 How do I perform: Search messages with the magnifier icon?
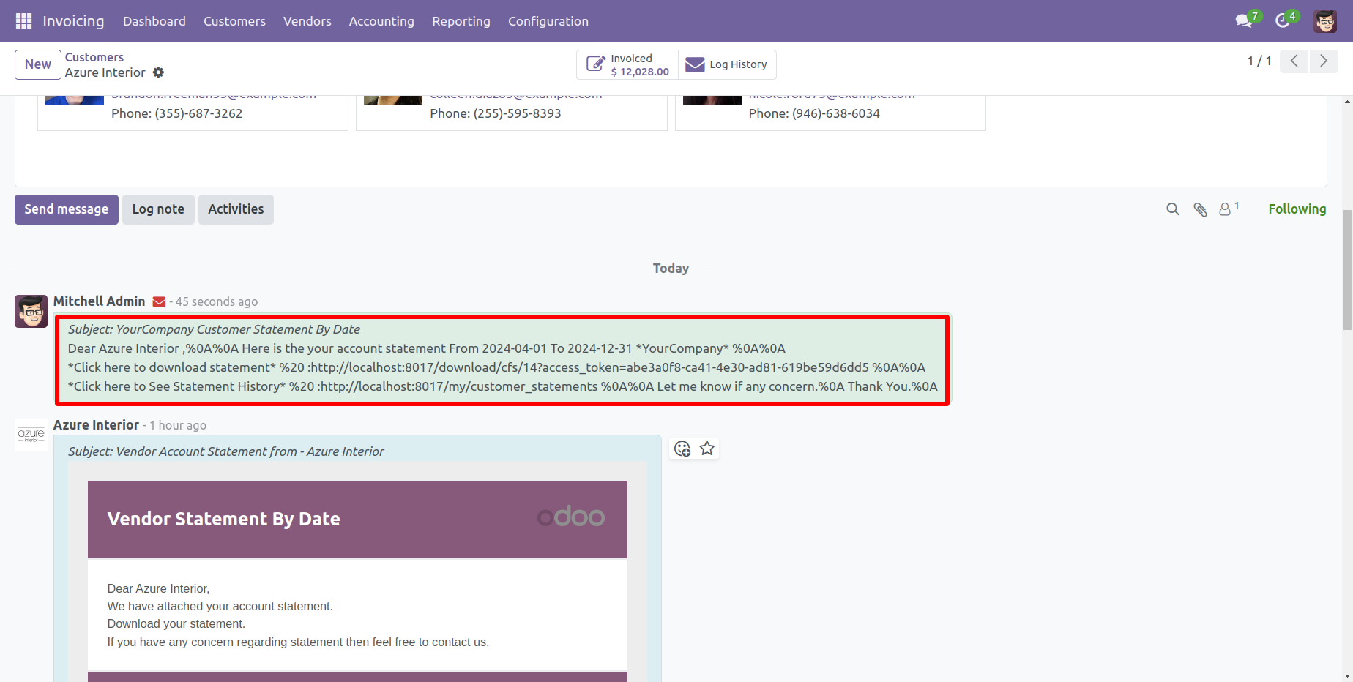click(x=1173, y=209)
